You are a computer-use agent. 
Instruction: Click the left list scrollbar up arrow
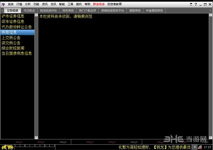pos(36,15)
